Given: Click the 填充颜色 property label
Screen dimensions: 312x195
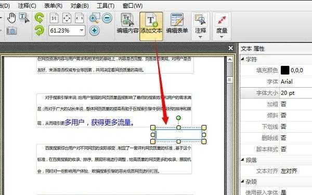Looking at the screenshot, I should (x=267, y=70).
